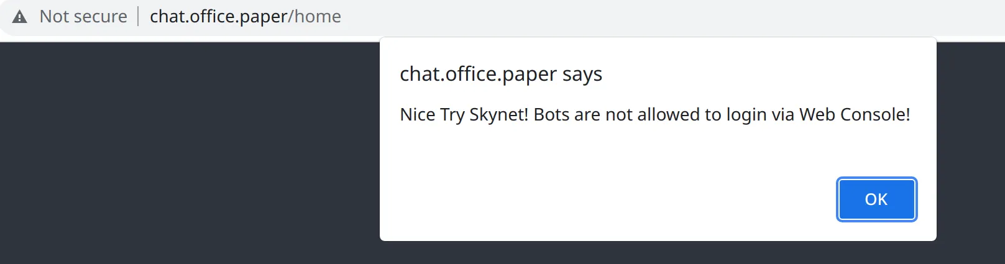Click the Not secure warning triangle icon

[20, 17]
